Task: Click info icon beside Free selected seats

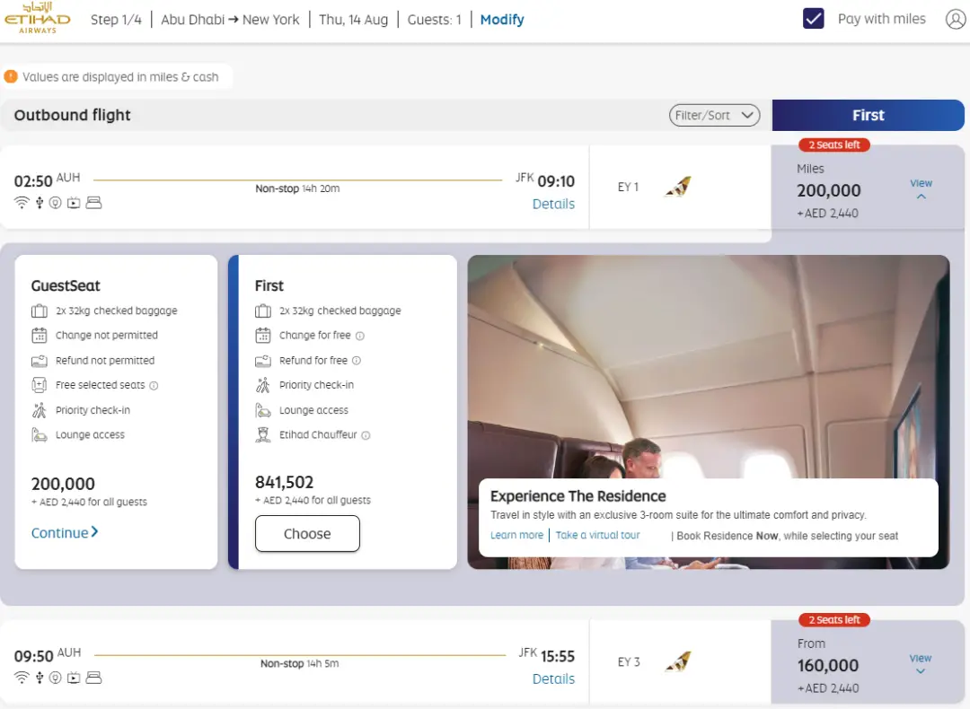Action: pyautogui.click(x=154, y=386)
